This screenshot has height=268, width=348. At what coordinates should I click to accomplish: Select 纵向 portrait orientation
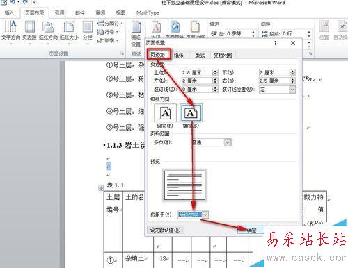coord(165,113)
